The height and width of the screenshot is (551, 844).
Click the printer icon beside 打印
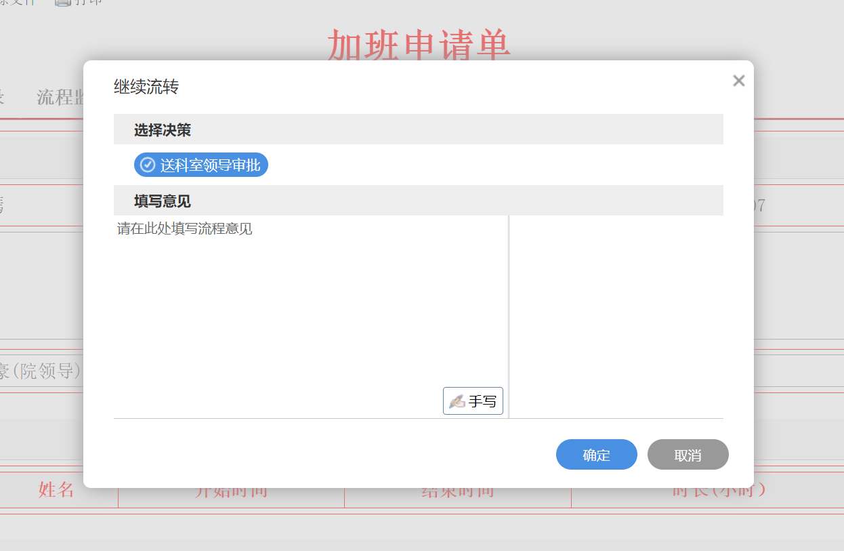63,2
